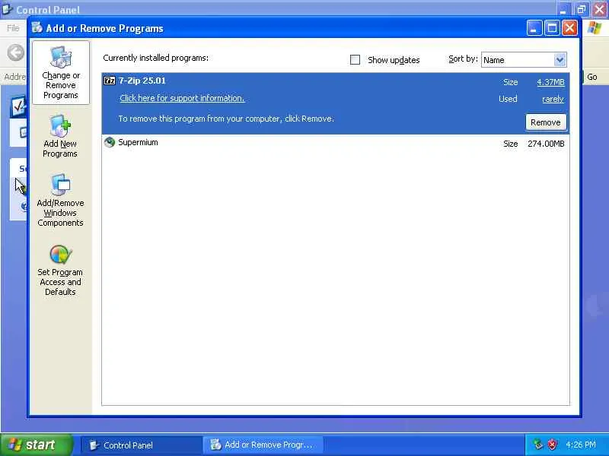Click the Windows flag logo in Control Panel
The height and width of the screenshot is (456, 609).
595,28
